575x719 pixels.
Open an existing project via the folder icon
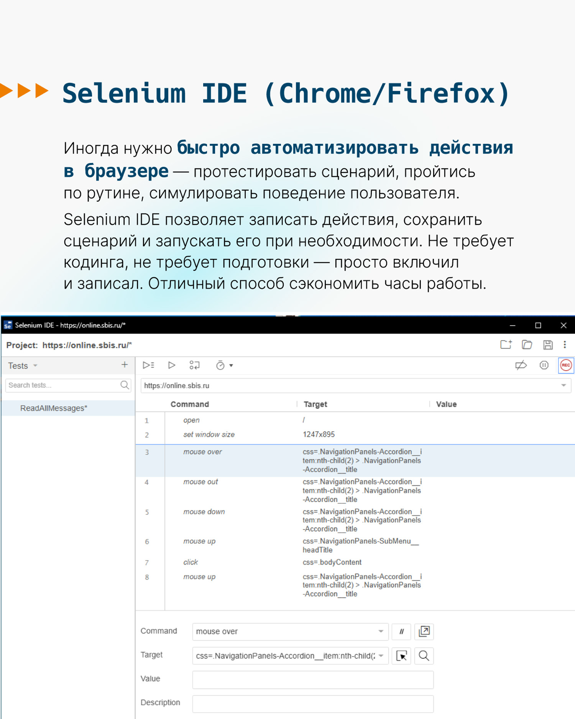pyautogui.click(x=527, y=345)
